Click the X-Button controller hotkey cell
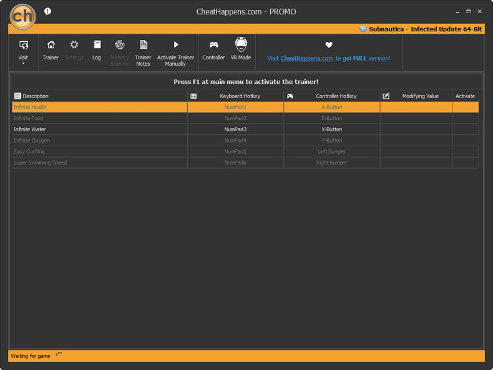 332,129
